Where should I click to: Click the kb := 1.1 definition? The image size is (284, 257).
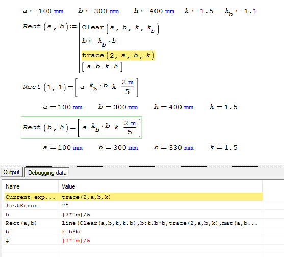coord(241,12)
